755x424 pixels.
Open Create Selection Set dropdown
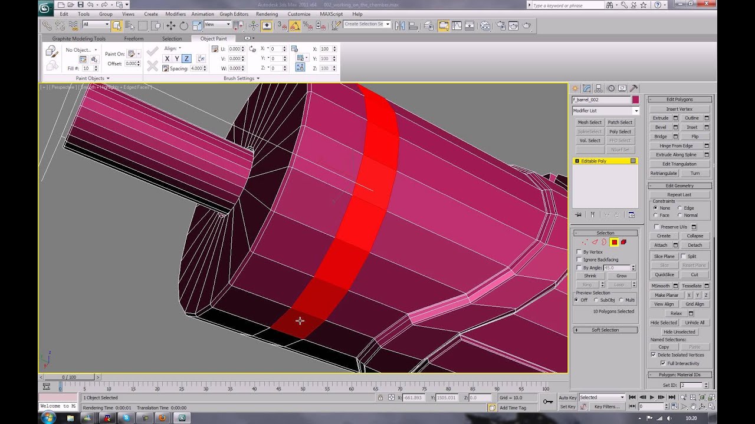coord(366,25)
